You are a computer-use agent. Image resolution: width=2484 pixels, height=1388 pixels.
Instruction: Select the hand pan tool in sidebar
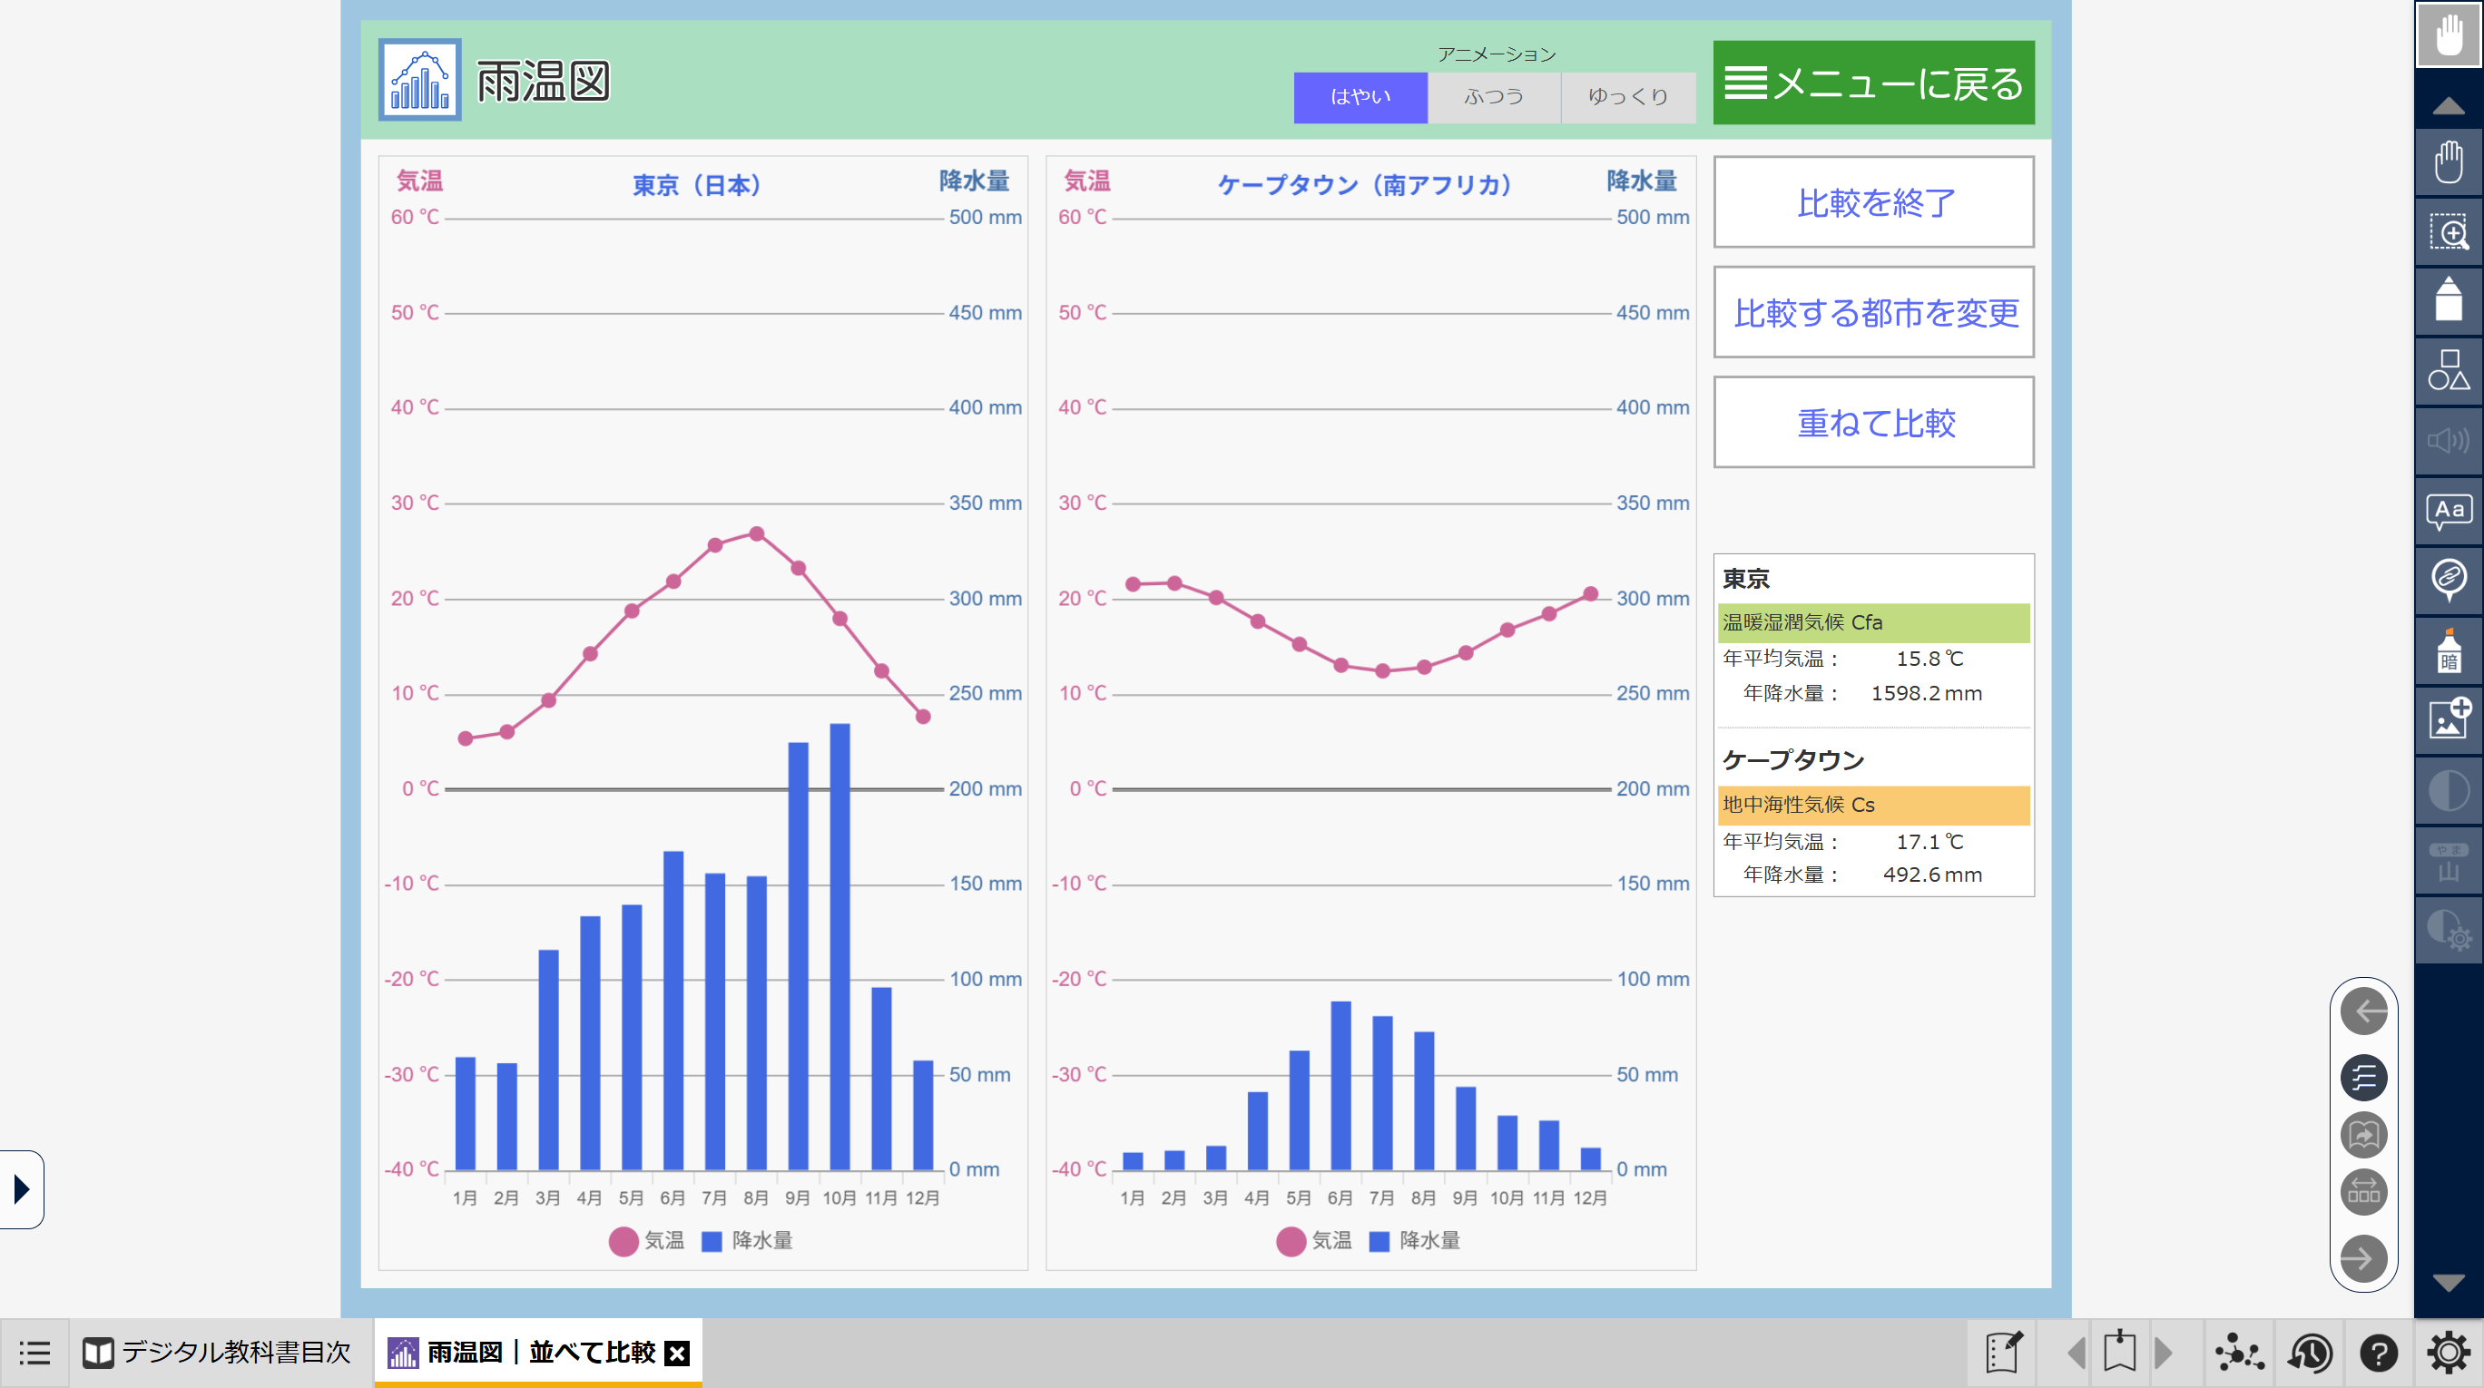[x=2448, y=161]
